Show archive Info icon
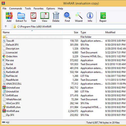The height and width of the screenshot is (126, 126). pyautogui.click(x=90, y=16)
